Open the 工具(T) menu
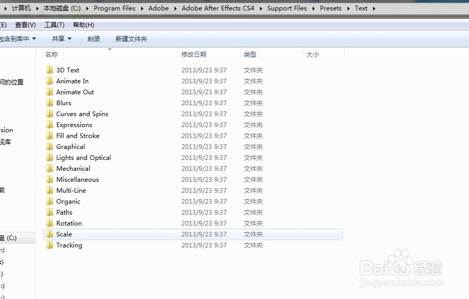This screenshot has width=469, height=299. pyautogui.click(x=54, y=25)
